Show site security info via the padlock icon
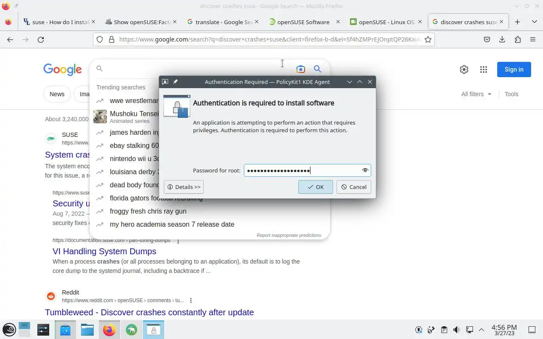This screenshot has height=339, width=543. [111, 39]
